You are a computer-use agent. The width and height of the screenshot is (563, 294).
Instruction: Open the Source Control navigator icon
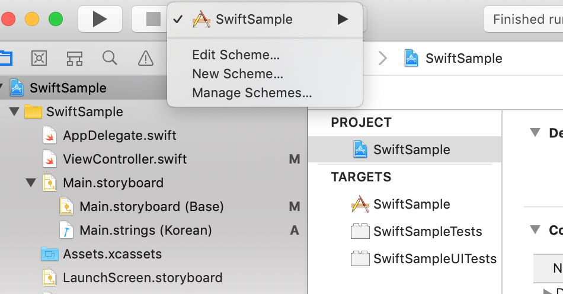point(39,58)
